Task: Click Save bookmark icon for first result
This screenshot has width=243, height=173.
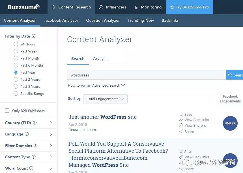Action: click(181, 115)
